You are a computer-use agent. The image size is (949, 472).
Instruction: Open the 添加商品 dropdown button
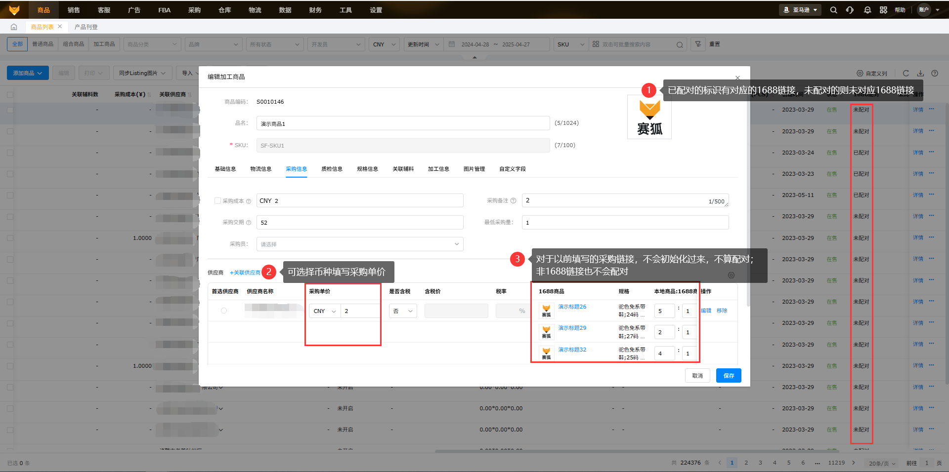(28, 73)
